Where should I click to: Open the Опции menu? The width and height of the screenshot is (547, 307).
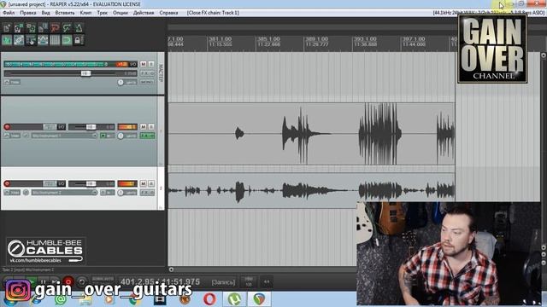(x=121, y=13)
